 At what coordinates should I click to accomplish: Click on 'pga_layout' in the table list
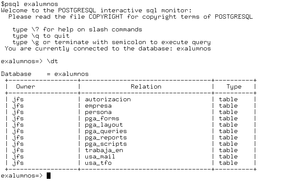click(104, 125)
